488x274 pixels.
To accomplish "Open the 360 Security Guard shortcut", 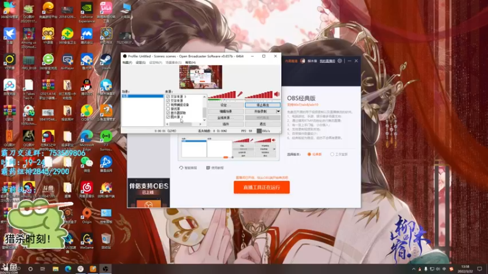I will pos(67,36).
